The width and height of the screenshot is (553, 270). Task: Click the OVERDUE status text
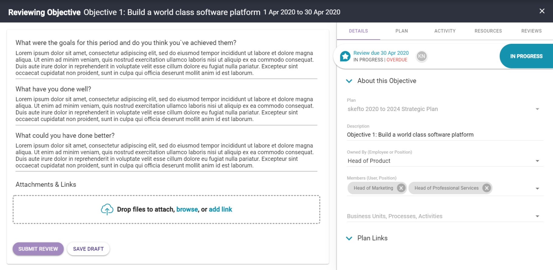(397, 60)
